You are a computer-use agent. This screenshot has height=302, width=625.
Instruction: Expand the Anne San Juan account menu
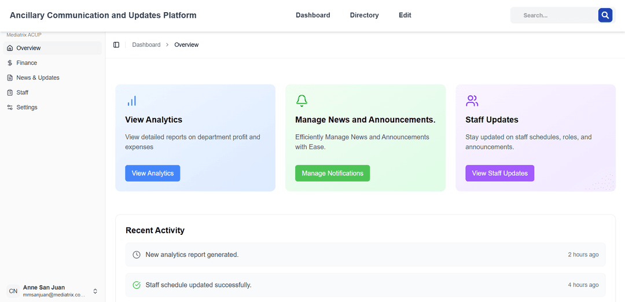[x=95, y=291]
